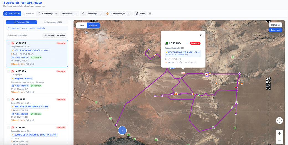Select the Satélite map view

(x=93, y=26)
